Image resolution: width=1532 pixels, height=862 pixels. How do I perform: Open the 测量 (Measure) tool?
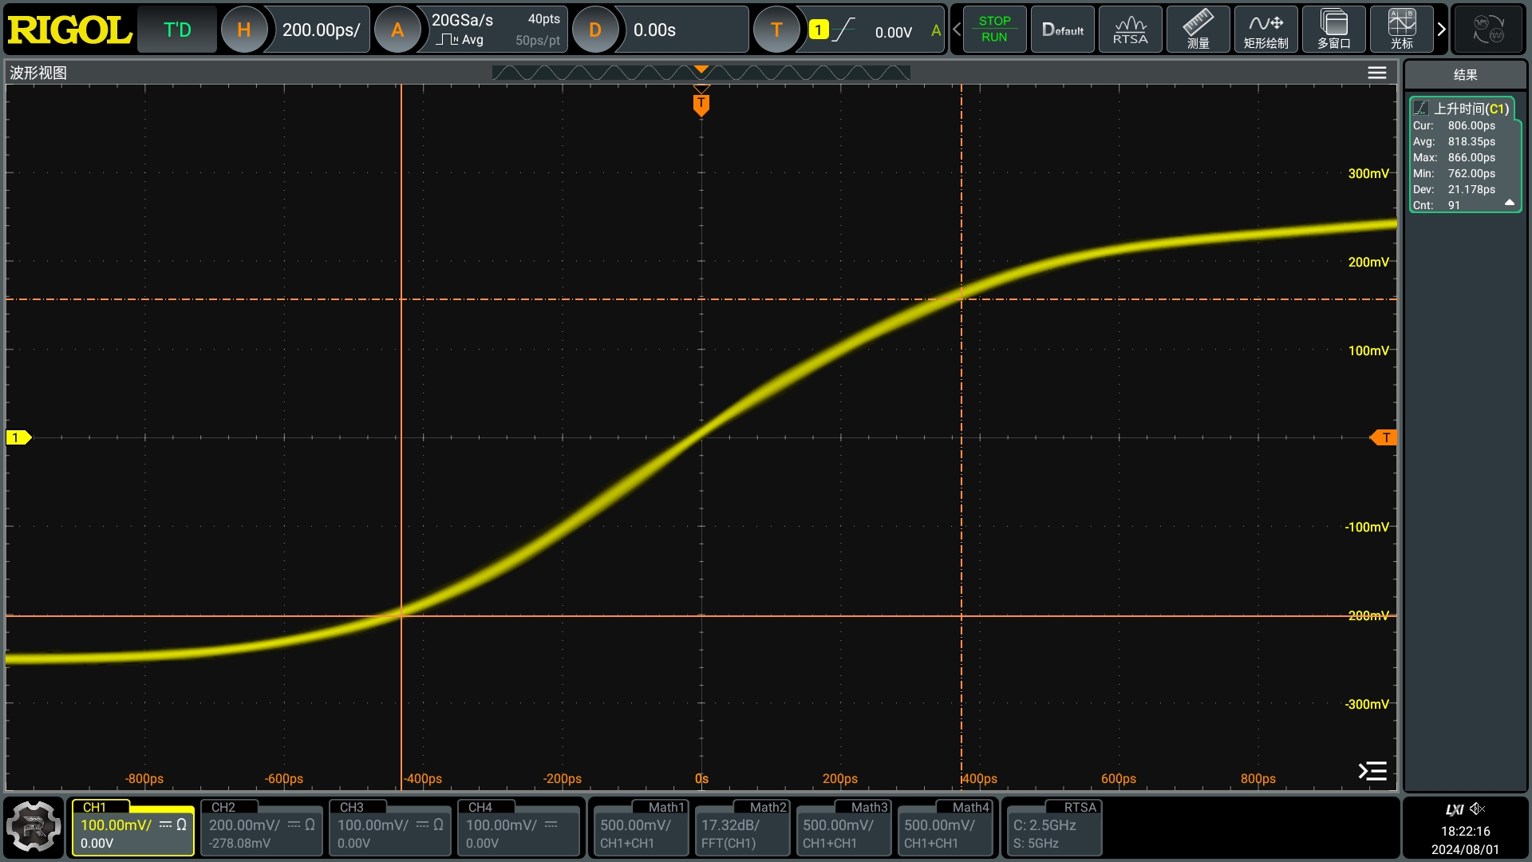1198,29
